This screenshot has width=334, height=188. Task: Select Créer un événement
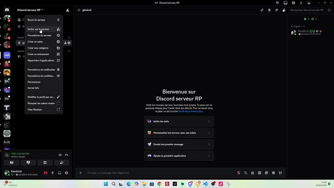pos(44,54)
